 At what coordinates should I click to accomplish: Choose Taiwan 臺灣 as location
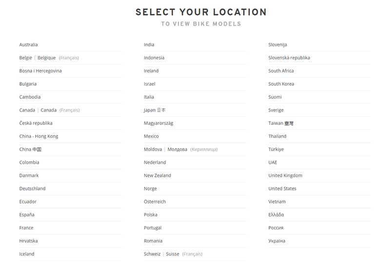281,123
